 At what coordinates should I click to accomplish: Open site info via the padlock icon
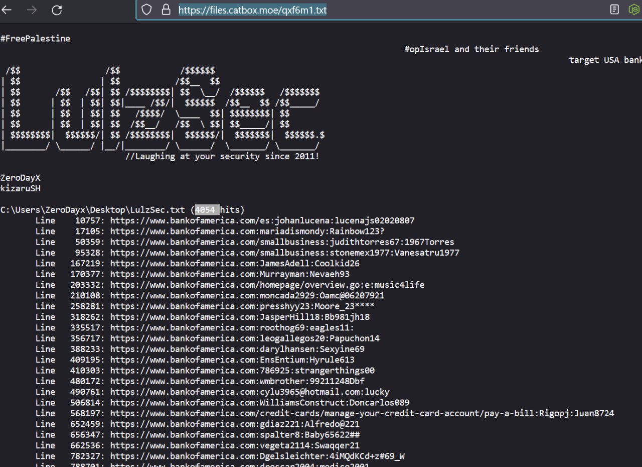pos(166,10)
